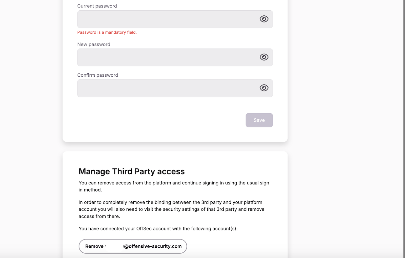The width and height of the screenshot is (405, 258).
Task: Click the Save button
Action: point(259,120)
